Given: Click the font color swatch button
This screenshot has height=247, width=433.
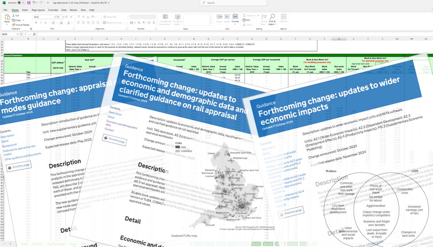Looking at the screenshot, I should (68, 23).
